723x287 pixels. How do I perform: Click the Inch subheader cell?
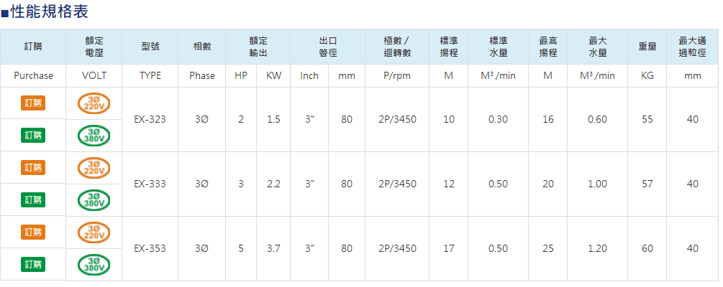[x=309, y=75]
